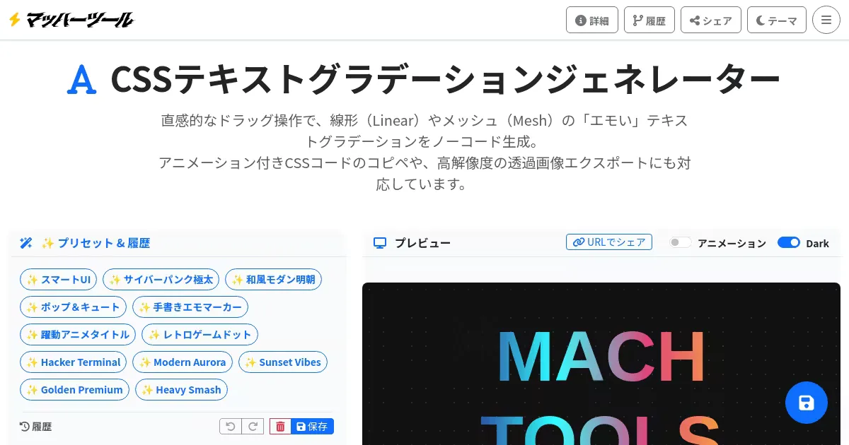Turn off the Dark preview switch
The height and width of the screenshot is (445, 849).
click(x=788, y=242)
